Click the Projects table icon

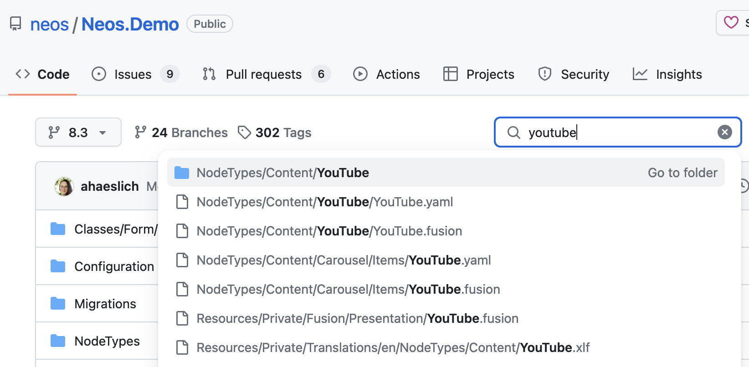point(451,74)
